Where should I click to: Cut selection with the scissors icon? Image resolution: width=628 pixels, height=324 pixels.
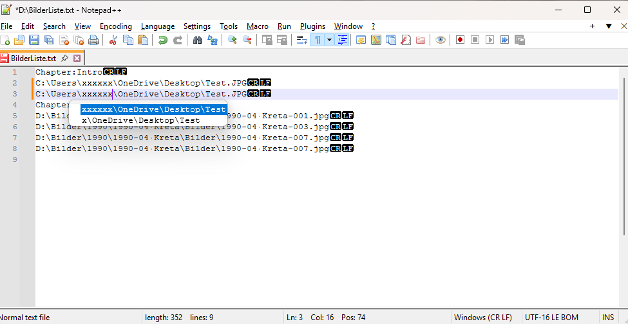113,40
